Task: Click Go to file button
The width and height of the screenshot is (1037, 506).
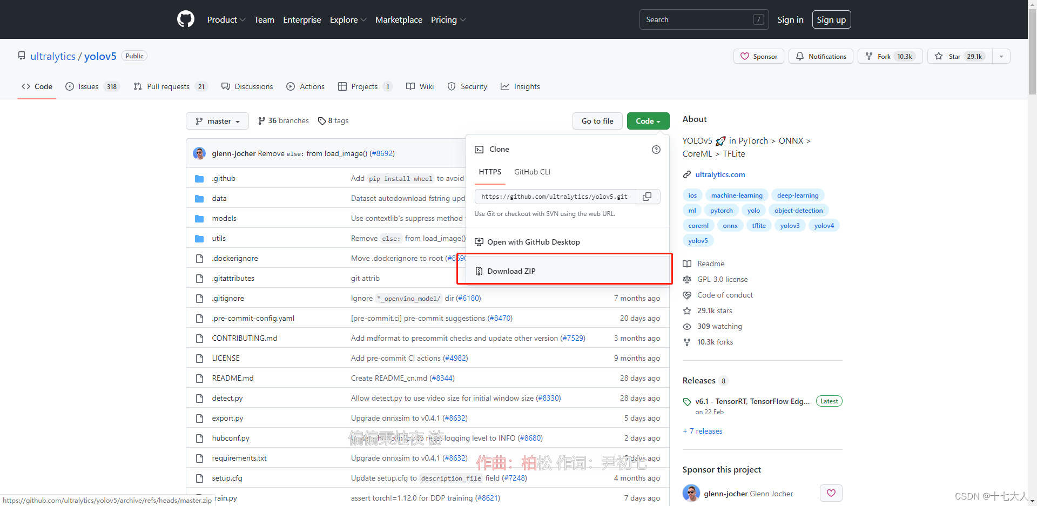Action: coord(597,121)
